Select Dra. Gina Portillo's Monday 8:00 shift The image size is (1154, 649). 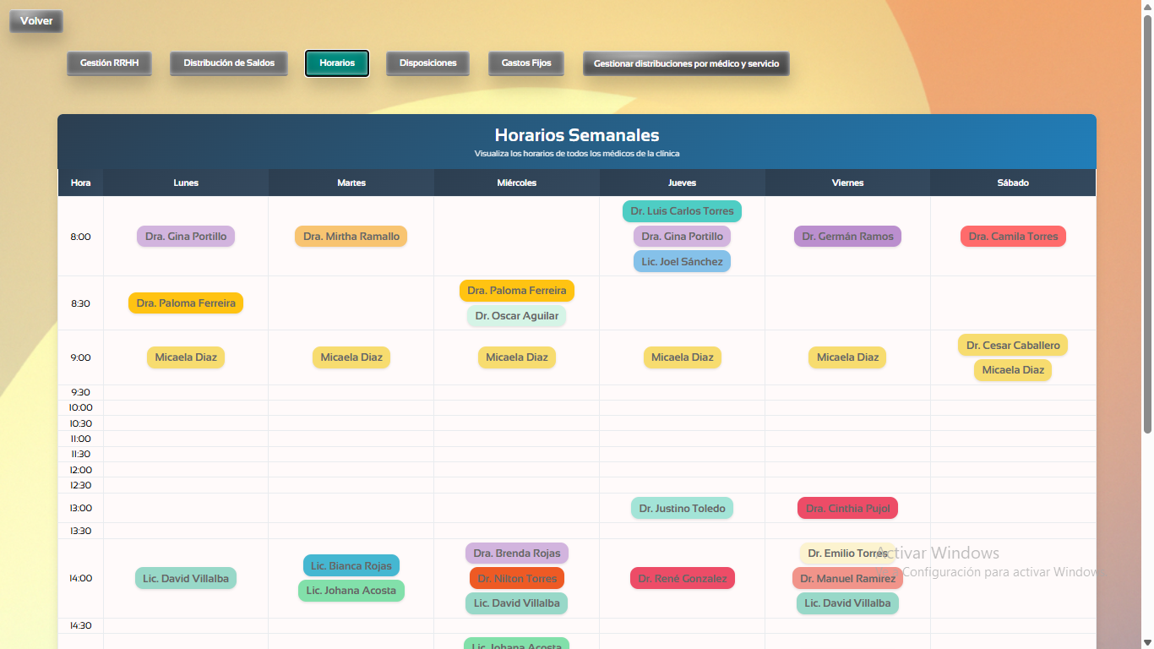click(x=185, y=237)
